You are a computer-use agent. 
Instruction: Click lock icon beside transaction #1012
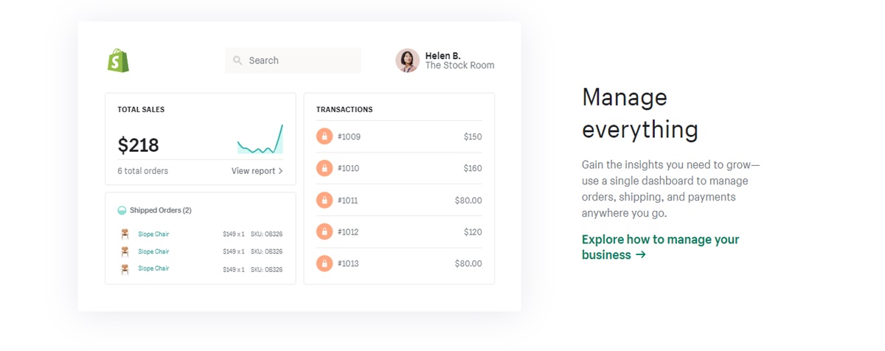tap(324, 232)
